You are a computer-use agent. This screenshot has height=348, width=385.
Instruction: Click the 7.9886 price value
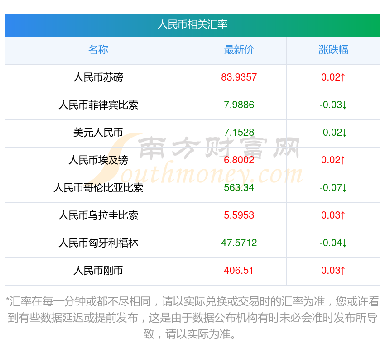point(239,105)
